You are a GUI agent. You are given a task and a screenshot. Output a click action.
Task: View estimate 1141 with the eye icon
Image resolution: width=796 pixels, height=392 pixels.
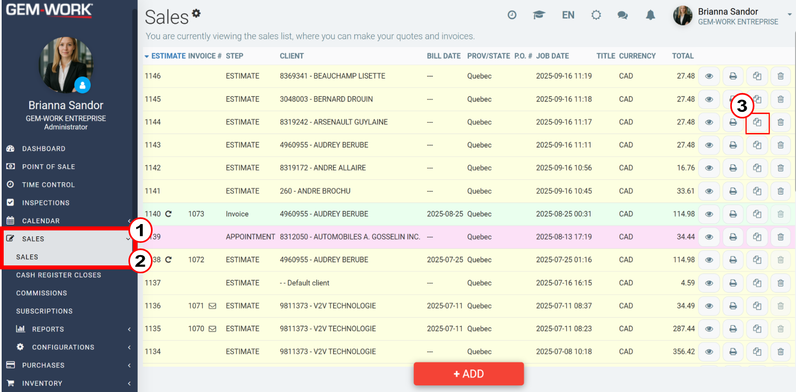tap(709, 191)
